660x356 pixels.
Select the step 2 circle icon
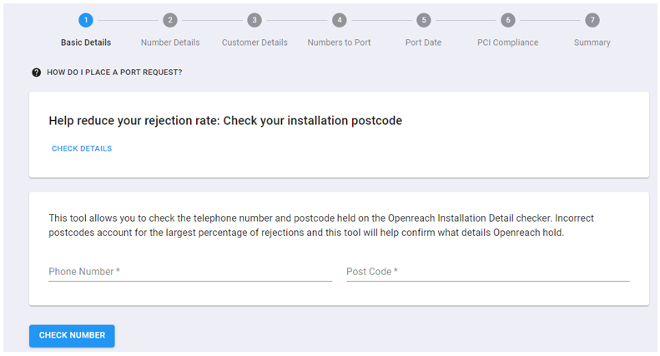[x=170, y=20]
